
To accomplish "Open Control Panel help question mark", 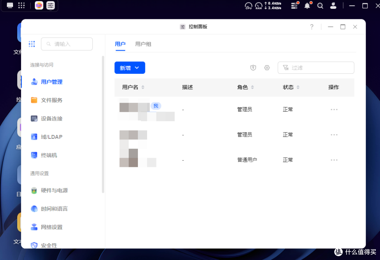I will tap(312, 27).
